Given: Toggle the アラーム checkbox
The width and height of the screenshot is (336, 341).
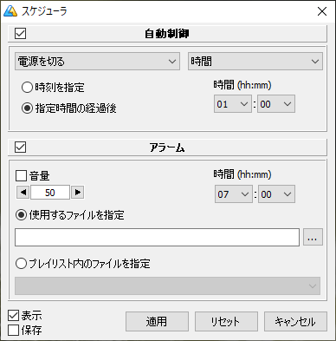Looking at the screenshot, I should [21, 148].
